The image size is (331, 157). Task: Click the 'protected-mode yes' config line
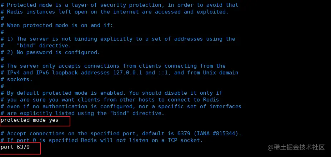point(29,120)
